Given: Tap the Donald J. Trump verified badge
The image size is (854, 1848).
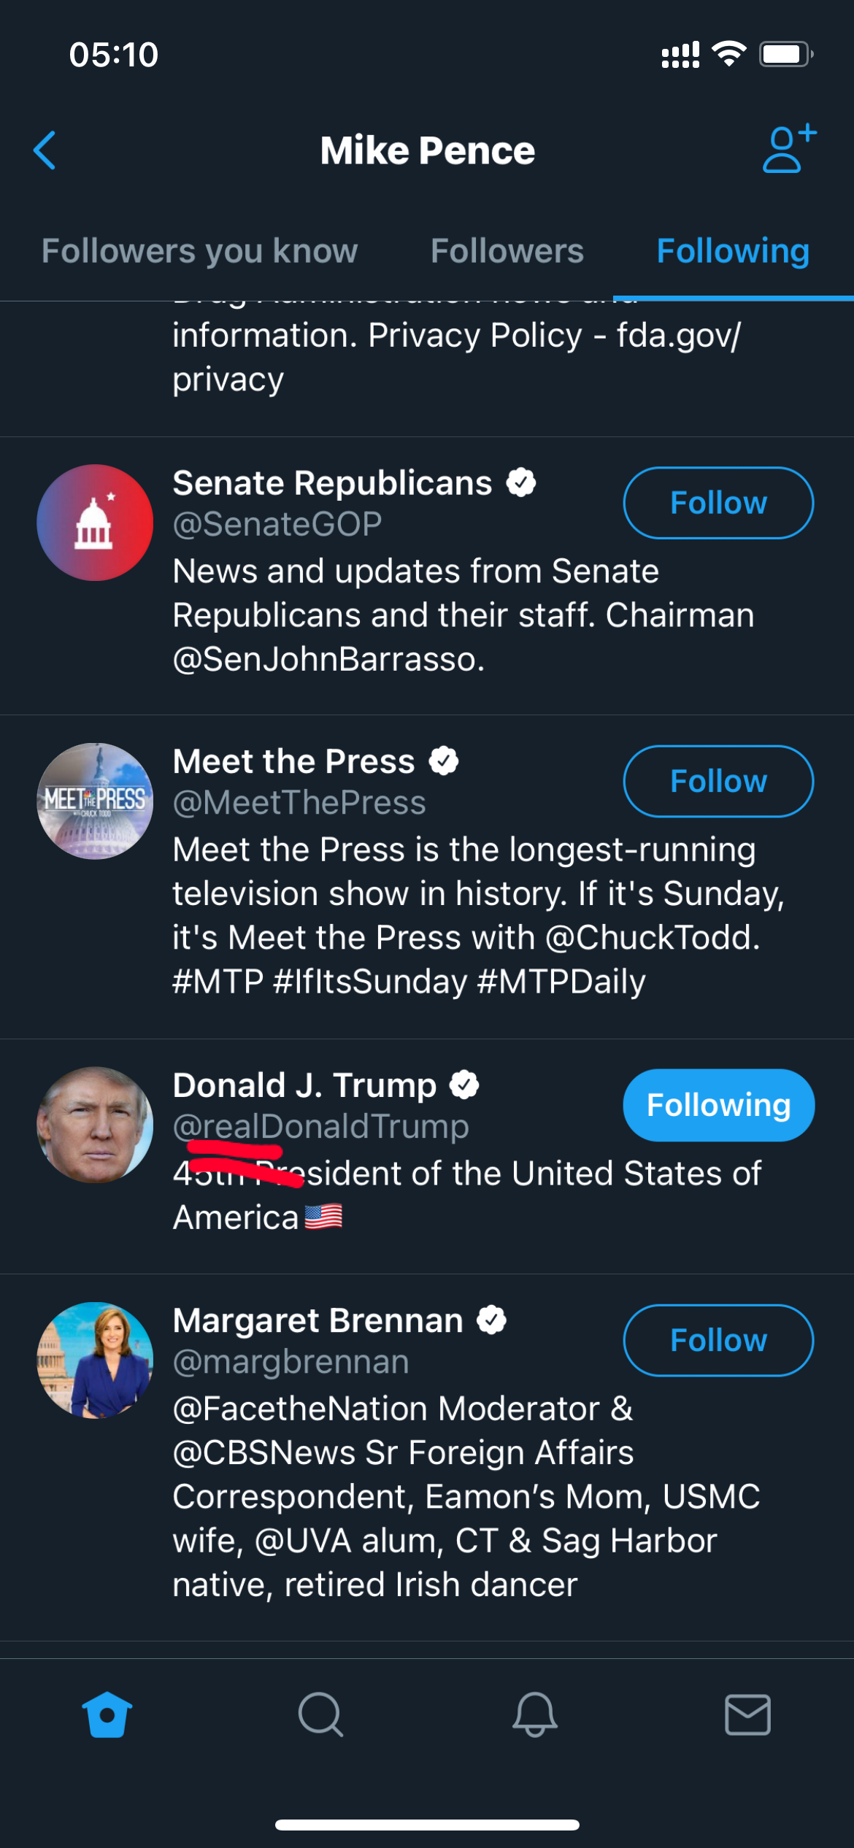Looking at the screenshot, I should (464, 1085).
